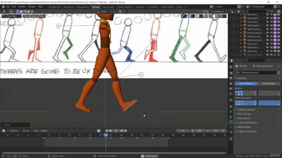
Task: Select the Tweak tool arrow icon
Action: tap(11, 11)
